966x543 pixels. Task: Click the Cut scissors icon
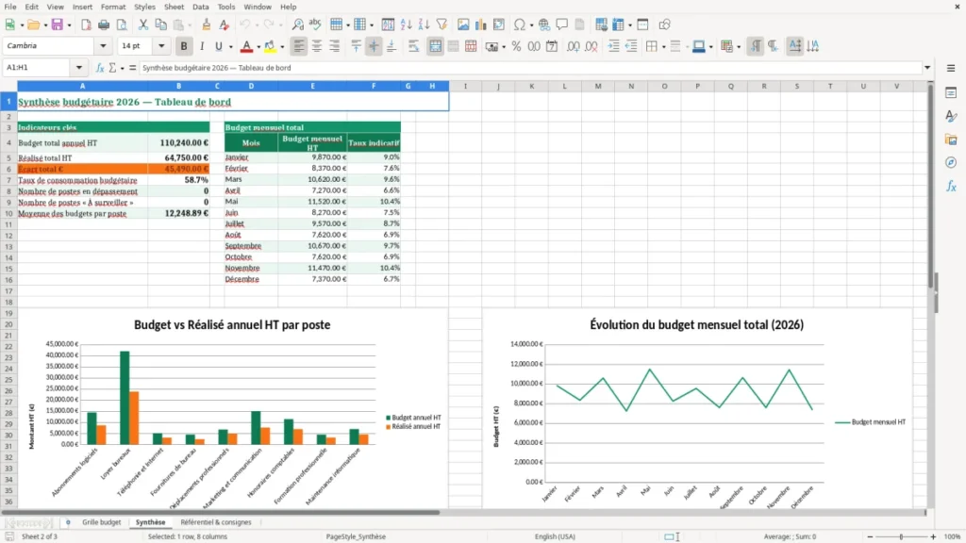click(143, 25)
